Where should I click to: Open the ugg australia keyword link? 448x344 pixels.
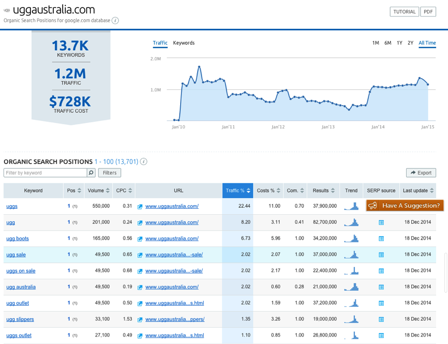click(21, 287)
